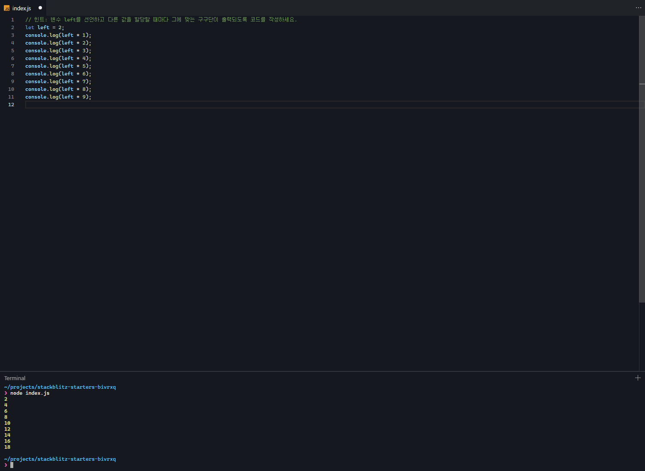This screenshot has height=471, width=645.
Task: Click the last project path line in terminal
Action: tap(60, 459)
